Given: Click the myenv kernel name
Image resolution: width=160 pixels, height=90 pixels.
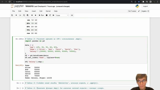Looking at the screenshot, I should point(144,11).
